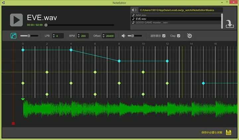This screenshot has width=239, height=140.
Task: Toggle the 波形表示 waveform display checkbox
Action: click(x=164, y=36)
